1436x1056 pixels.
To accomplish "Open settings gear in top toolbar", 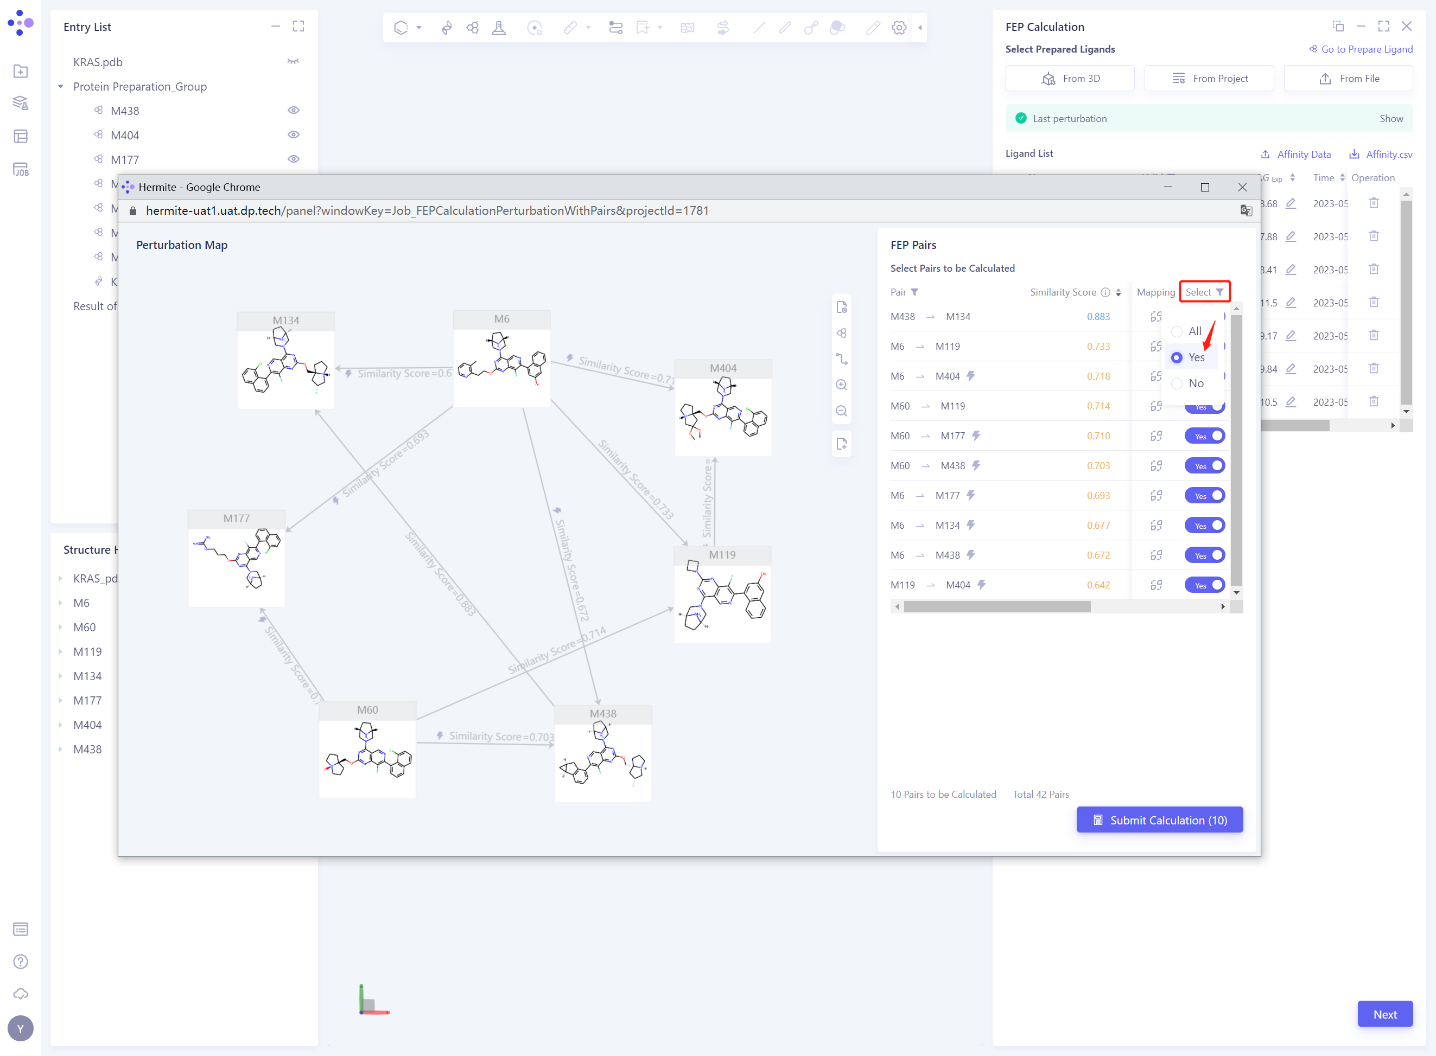I will [x=899, y=28].
